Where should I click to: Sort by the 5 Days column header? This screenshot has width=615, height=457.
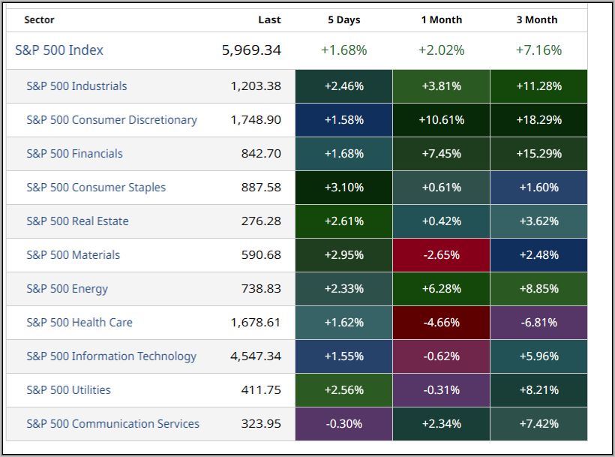(343, 20)
